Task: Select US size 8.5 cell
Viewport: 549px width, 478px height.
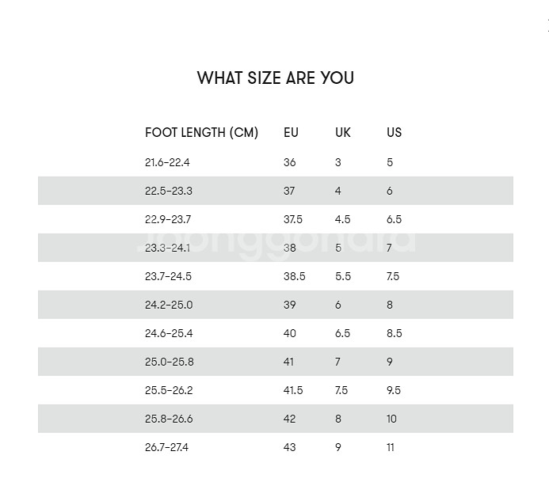Action: (395, 334)
